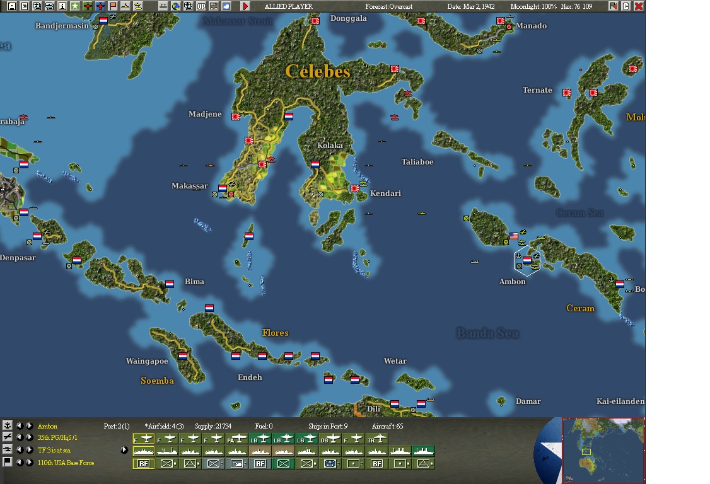The image size is (710, 484).
Task: Select the bright green ship at row end
Action: click(423, 451)
